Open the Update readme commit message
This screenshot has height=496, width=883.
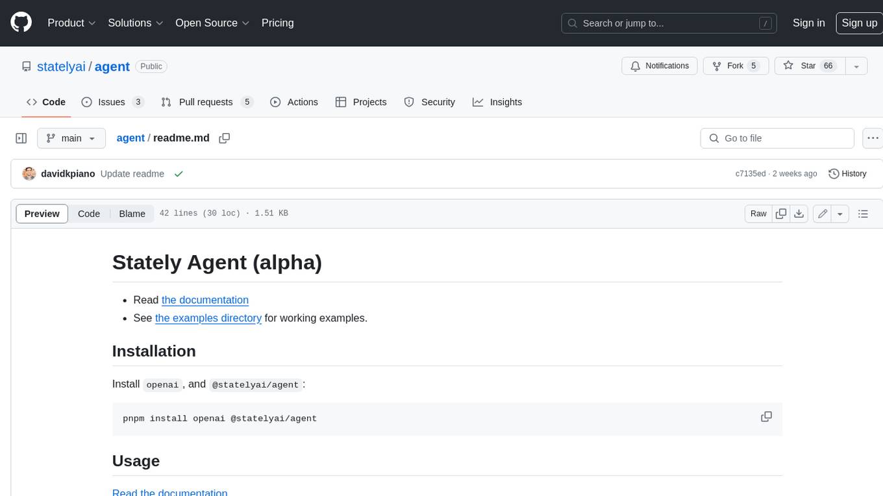[132, 174]
